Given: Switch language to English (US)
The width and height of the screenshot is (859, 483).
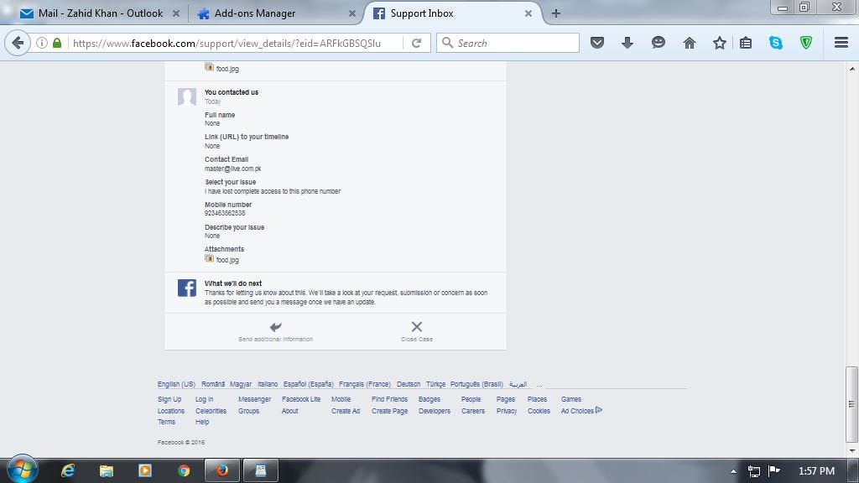Looking at the screenshot, I should tap(176, 384).
